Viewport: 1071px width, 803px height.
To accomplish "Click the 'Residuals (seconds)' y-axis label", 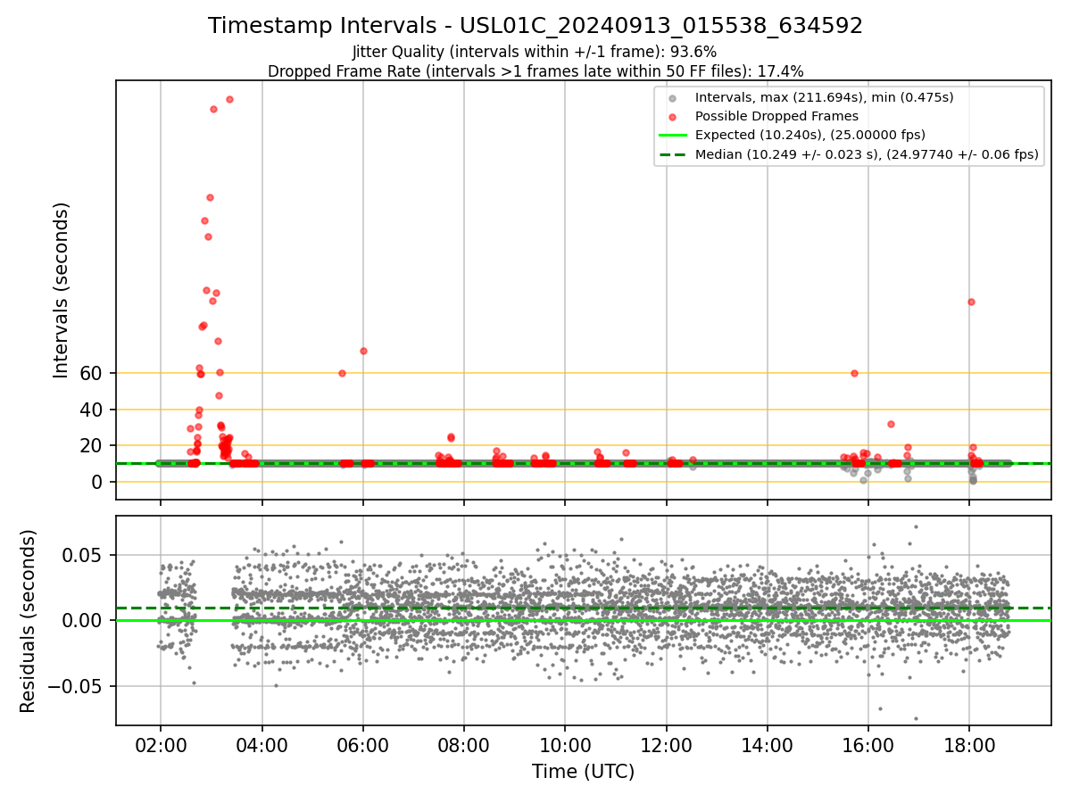I will (29, 621).
